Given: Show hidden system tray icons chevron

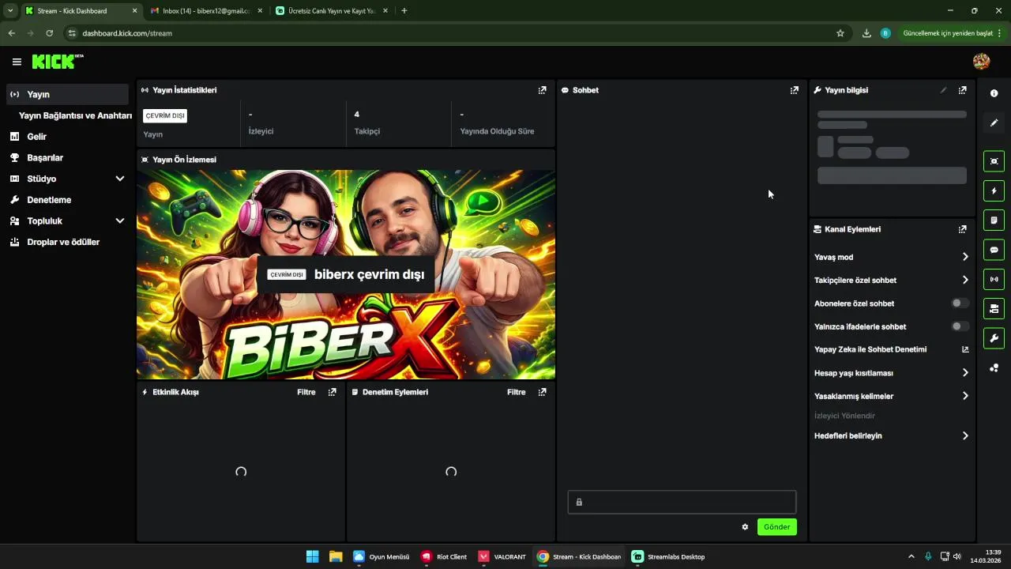Looking at the screenshot, I should 911,556.
